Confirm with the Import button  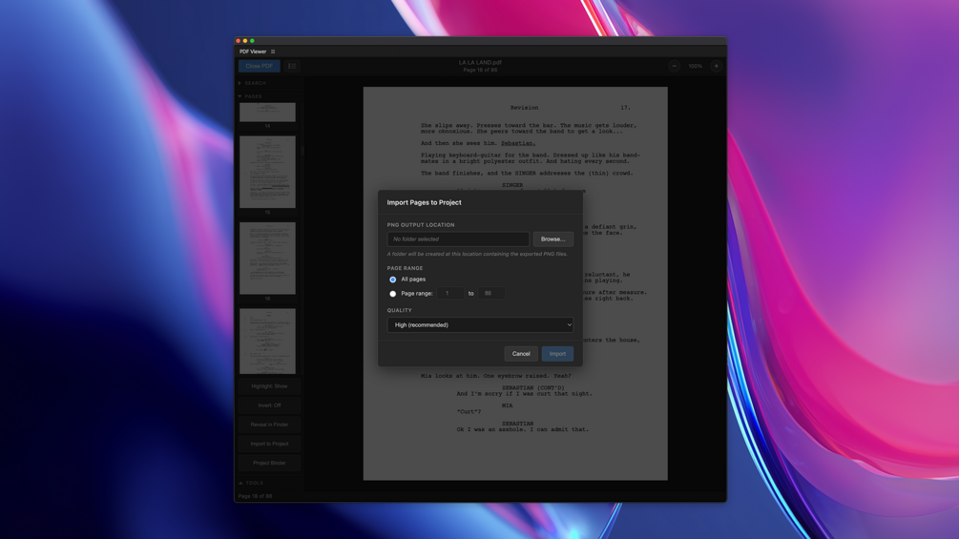[557, 354]
